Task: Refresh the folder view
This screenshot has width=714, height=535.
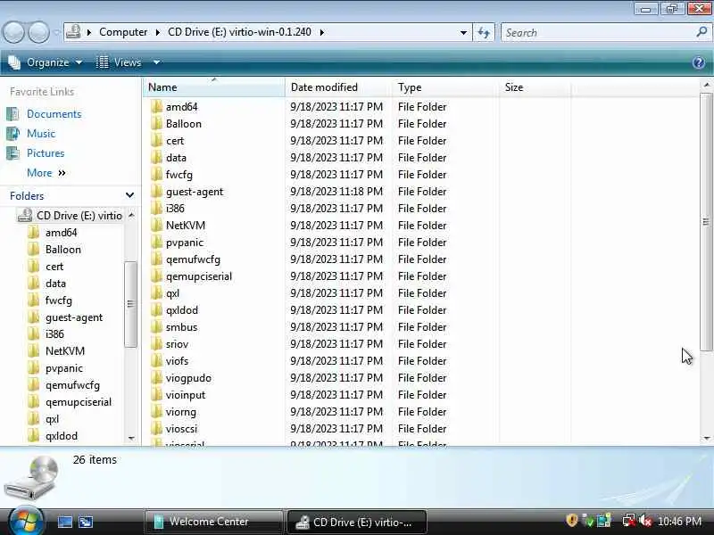Action: [484, 32]
